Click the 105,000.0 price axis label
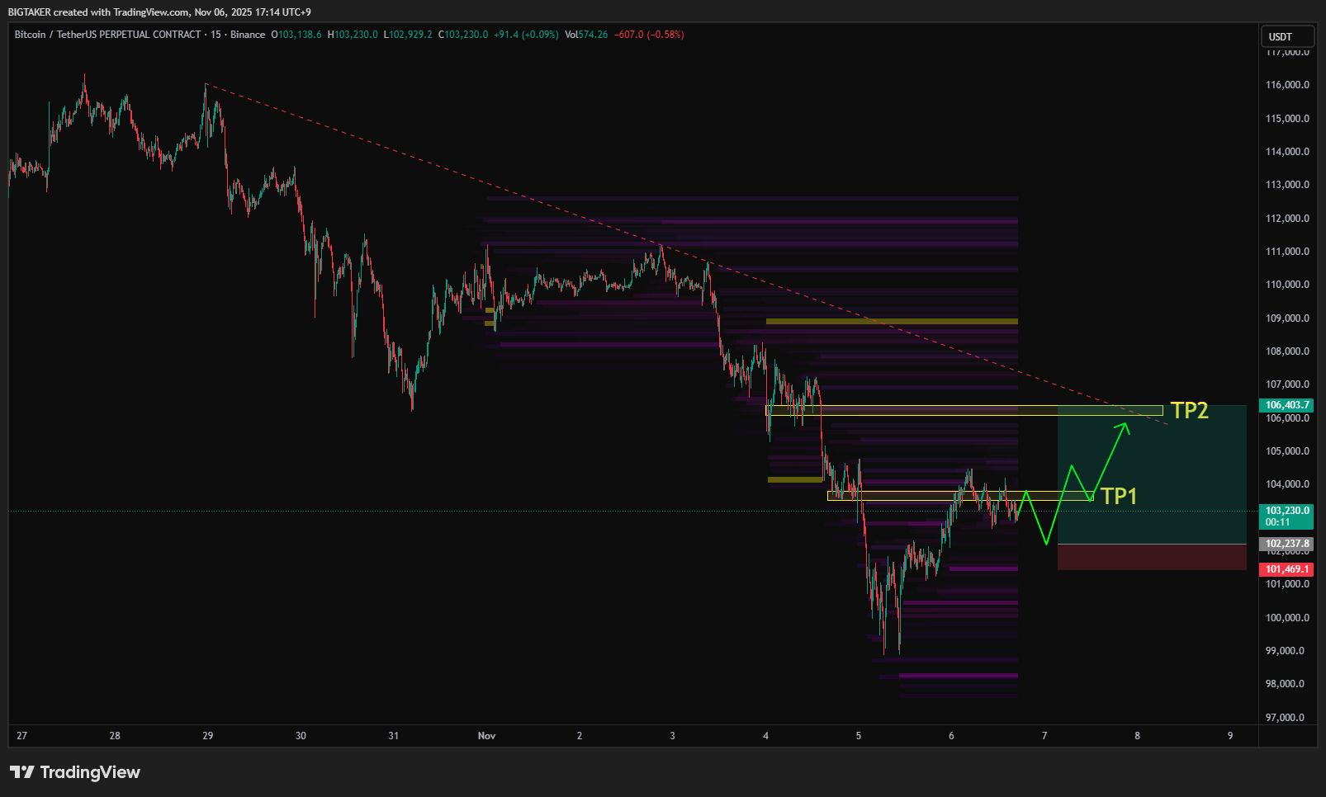 [x=1287, y=451]
